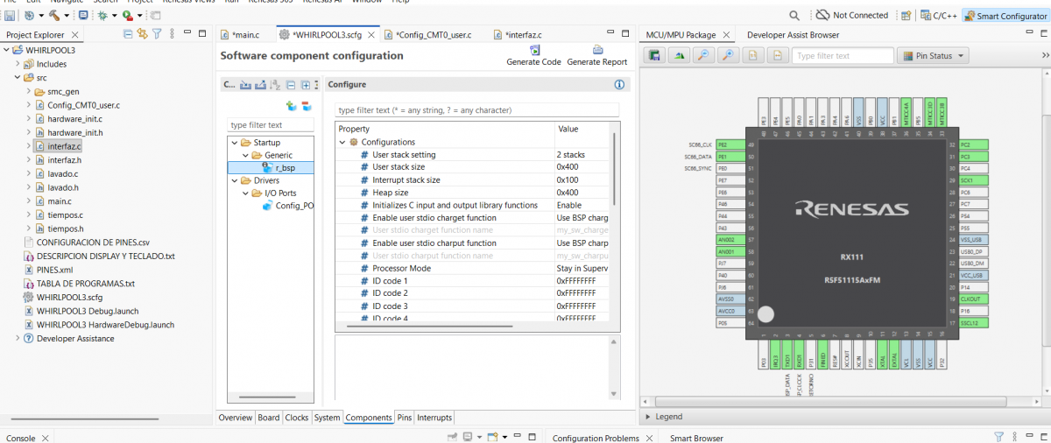Viewport: 1051px width, 443px height.
Task: Click the Build hammer icon
Action: 54,16
